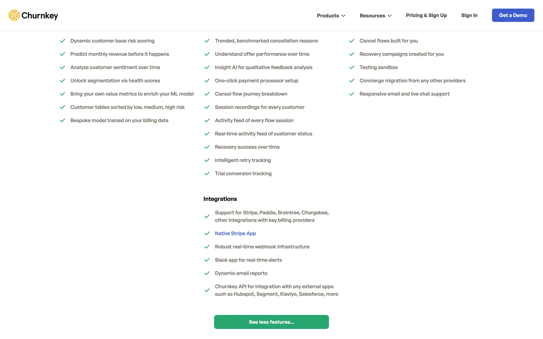Expand the Resources dropdown chevron

pyautogui.click(x=390, y=16)
